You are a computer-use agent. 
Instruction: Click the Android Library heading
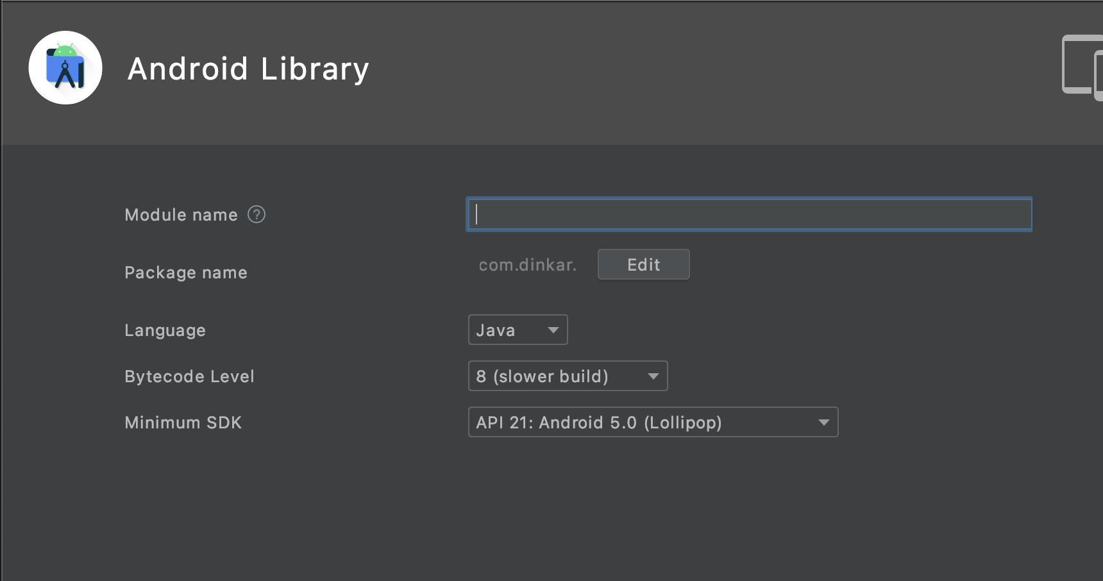tap(248, 69)
